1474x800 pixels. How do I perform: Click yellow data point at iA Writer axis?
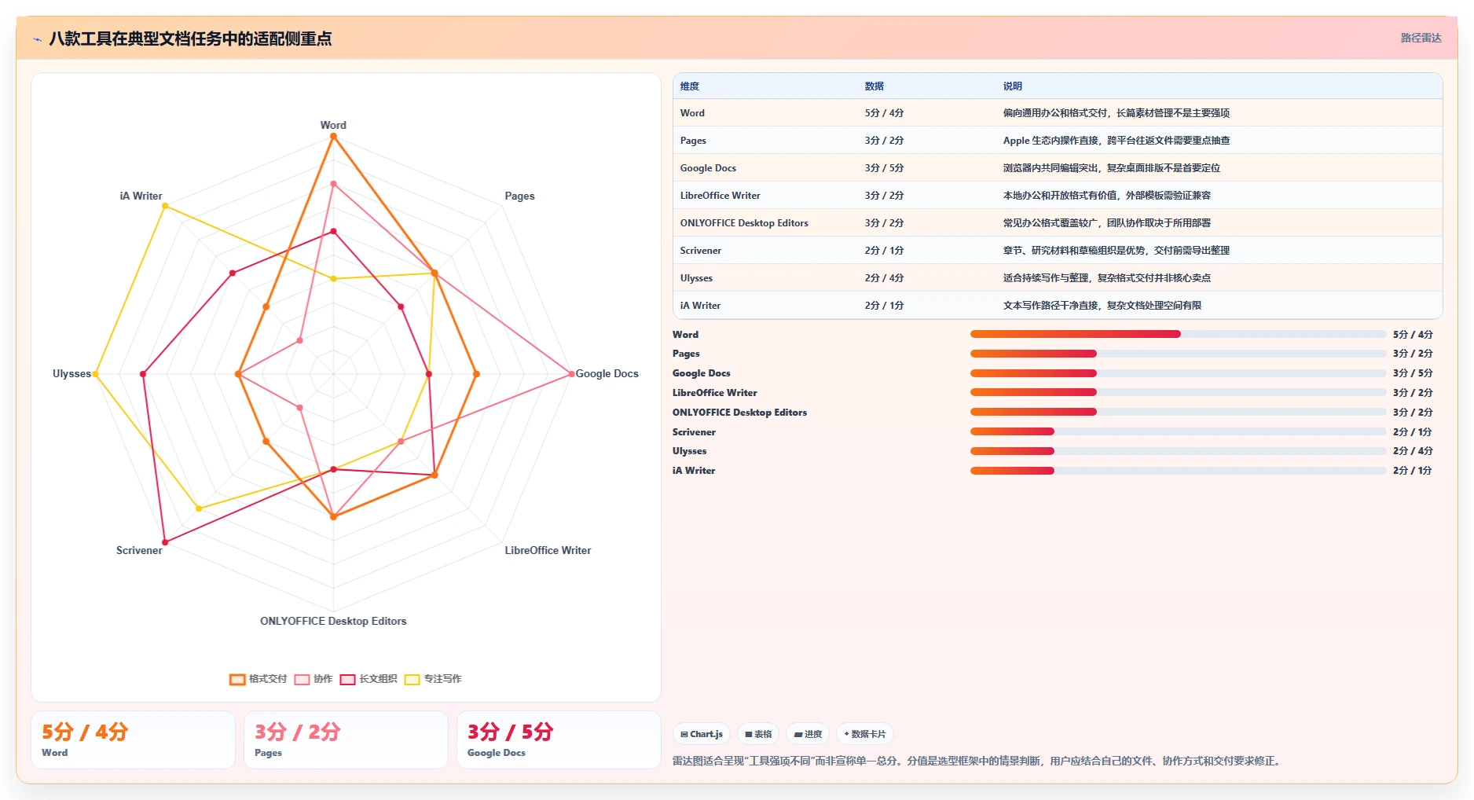pyautogui.click(x=165, y=206)
